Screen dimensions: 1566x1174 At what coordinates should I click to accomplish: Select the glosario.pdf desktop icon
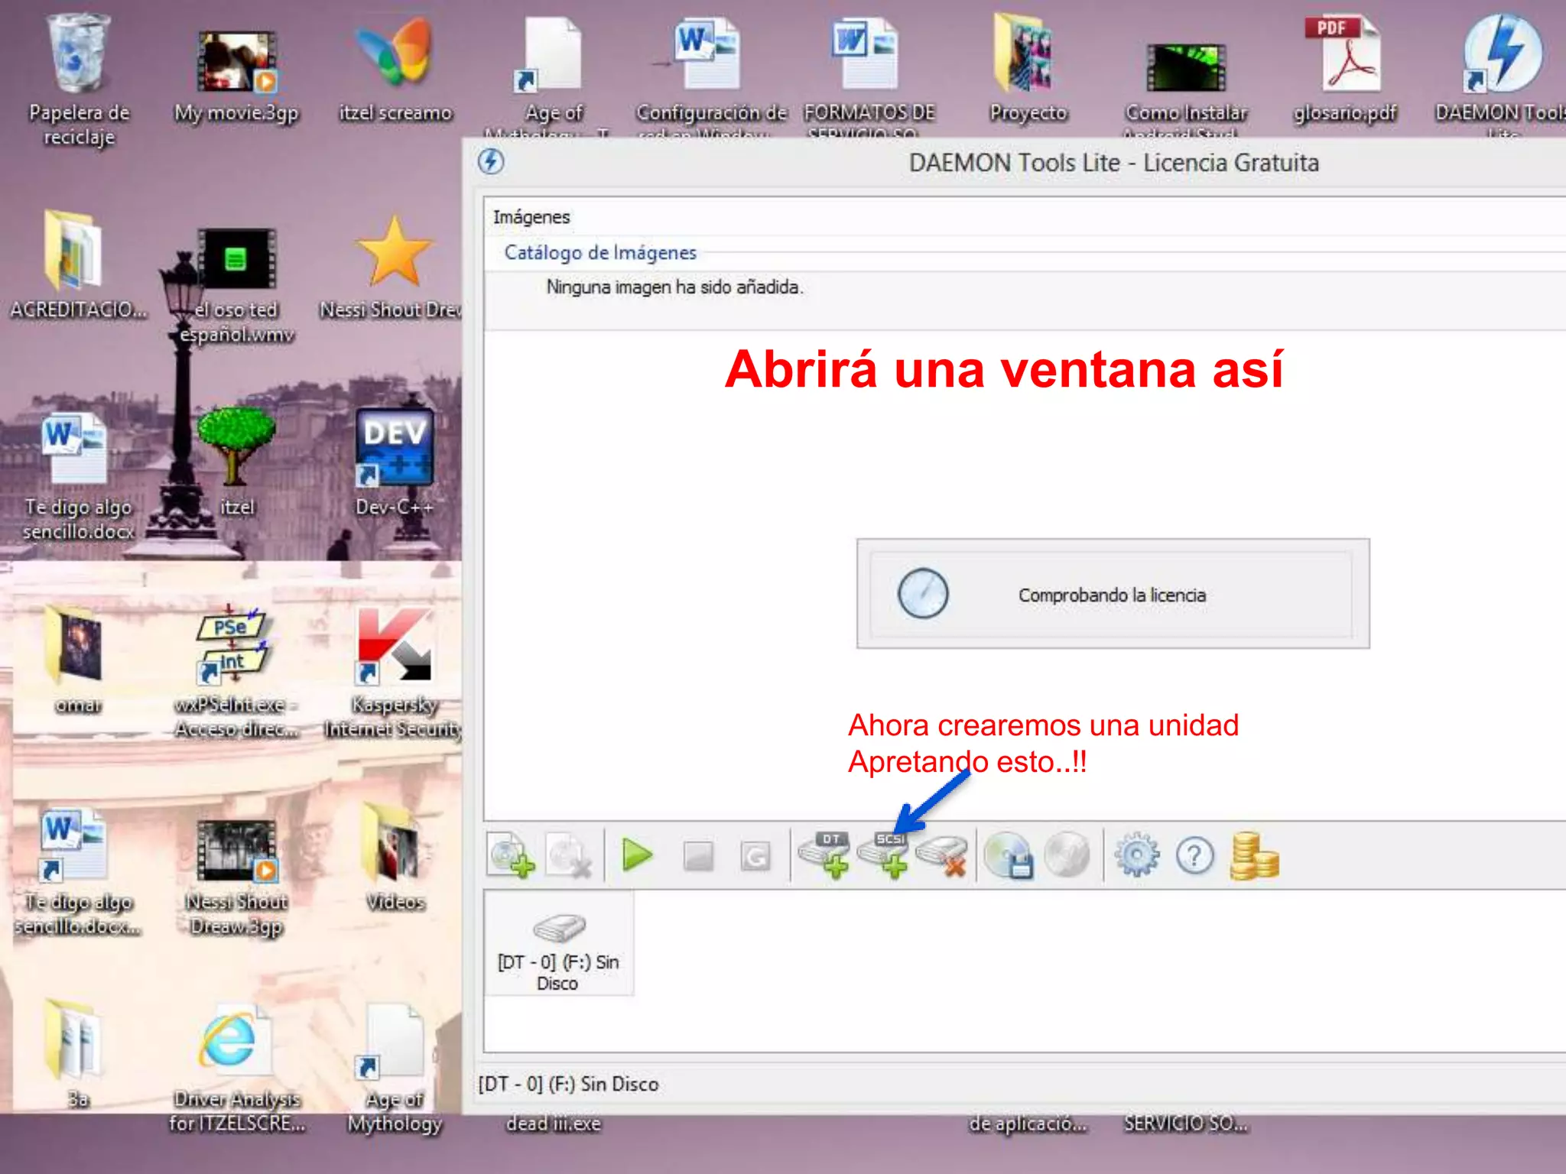pyautogui.click(x=1346, y=70)
